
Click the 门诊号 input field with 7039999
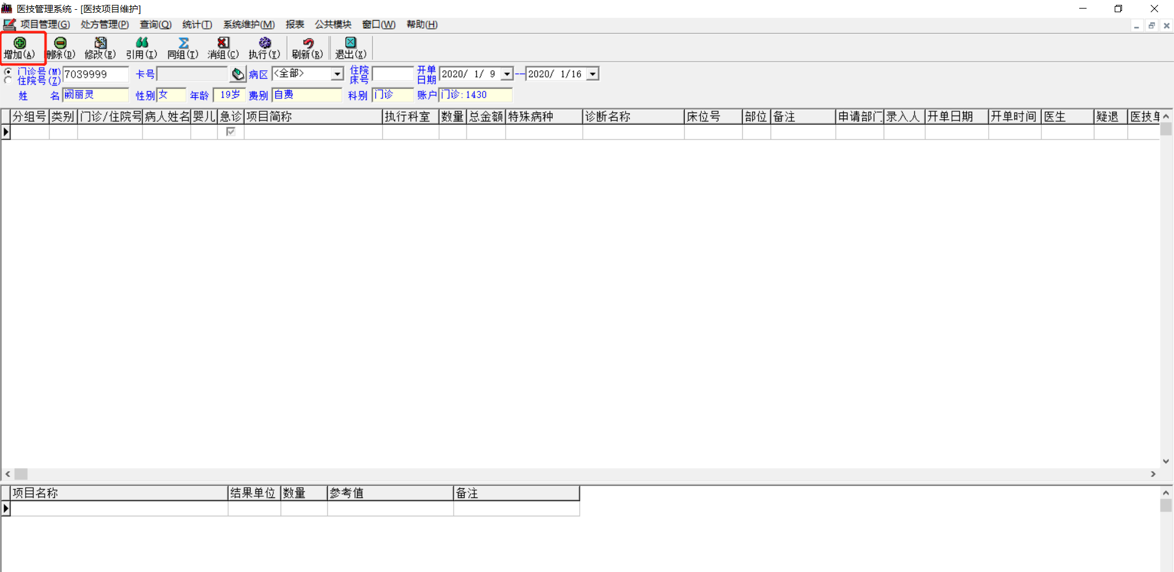(x=95, y=74)
